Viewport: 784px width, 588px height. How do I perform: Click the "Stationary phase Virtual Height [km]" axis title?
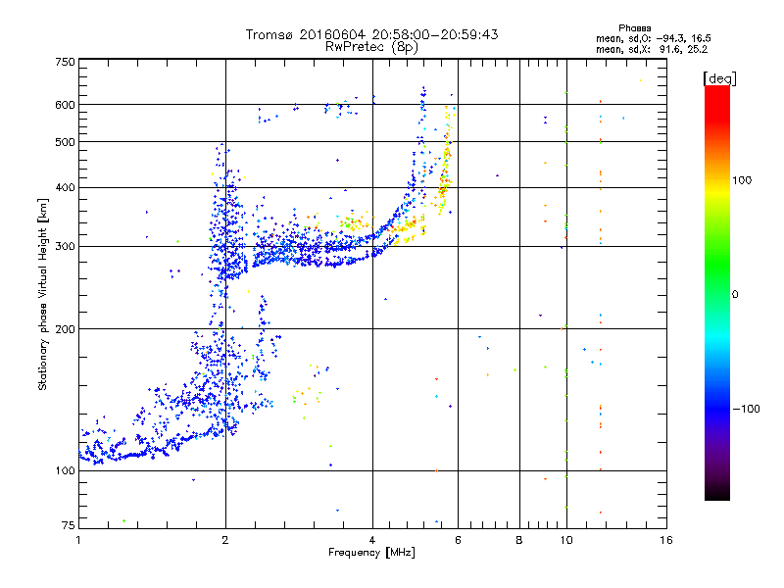tap(42, 294)
